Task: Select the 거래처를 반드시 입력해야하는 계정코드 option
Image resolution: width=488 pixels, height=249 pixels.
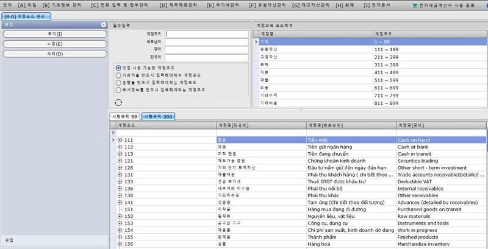Action: click(x=118, y=75)
